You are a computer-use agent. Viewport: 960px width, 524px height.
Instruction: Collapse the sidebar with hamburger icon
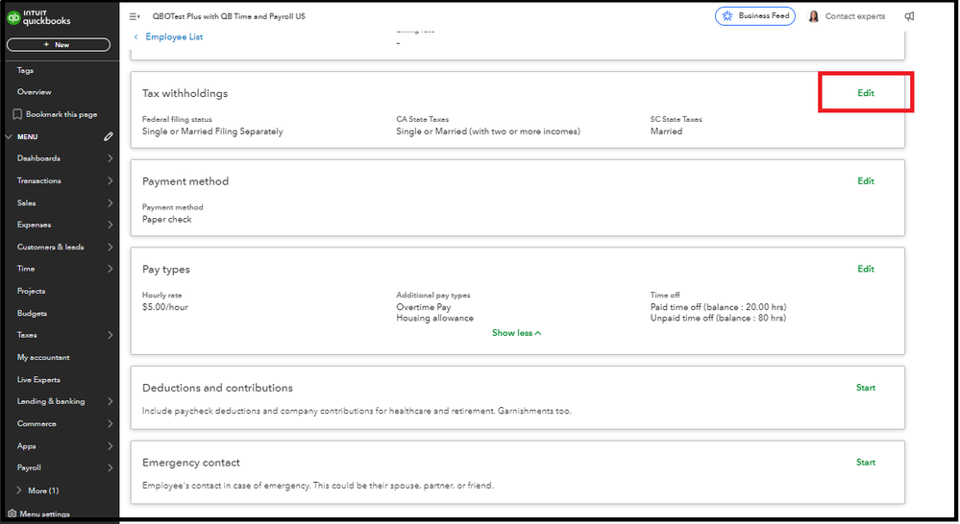pos(135,16)
